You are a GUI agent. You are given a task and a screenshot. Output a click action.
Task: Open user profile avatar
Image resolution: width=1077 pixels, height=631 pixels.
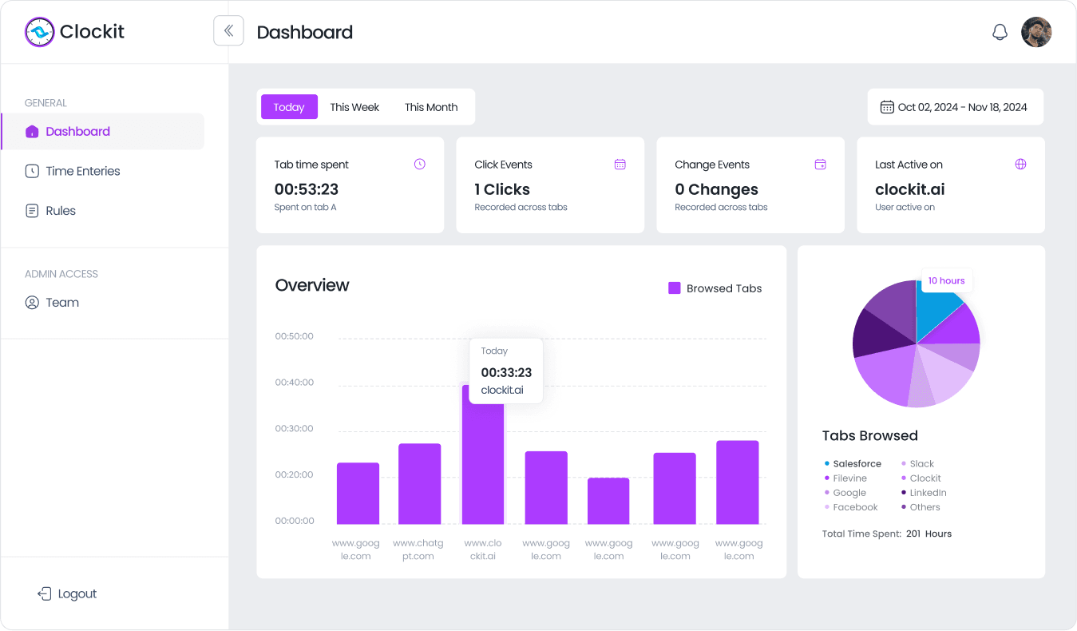pyautogui.click(x=1036, y=32)
